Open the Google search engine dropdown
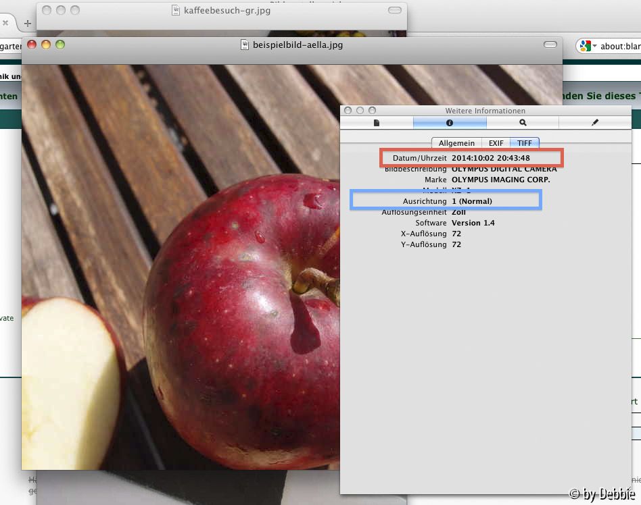 [x=587, y=46]
